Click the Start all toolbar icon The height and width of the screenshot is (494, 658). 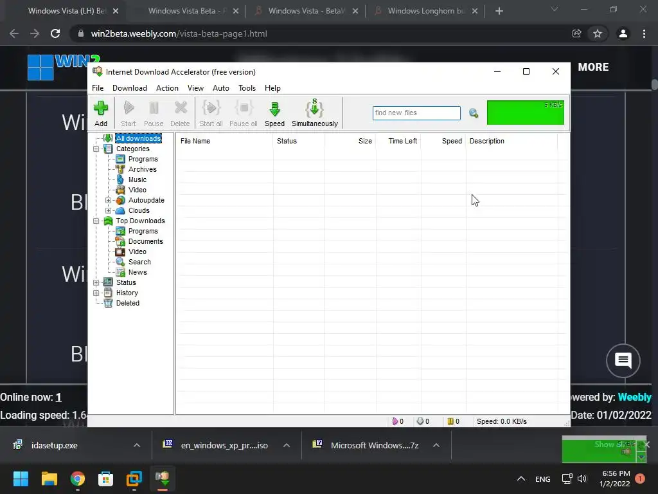pyautogui.click(x=211, y=113)
